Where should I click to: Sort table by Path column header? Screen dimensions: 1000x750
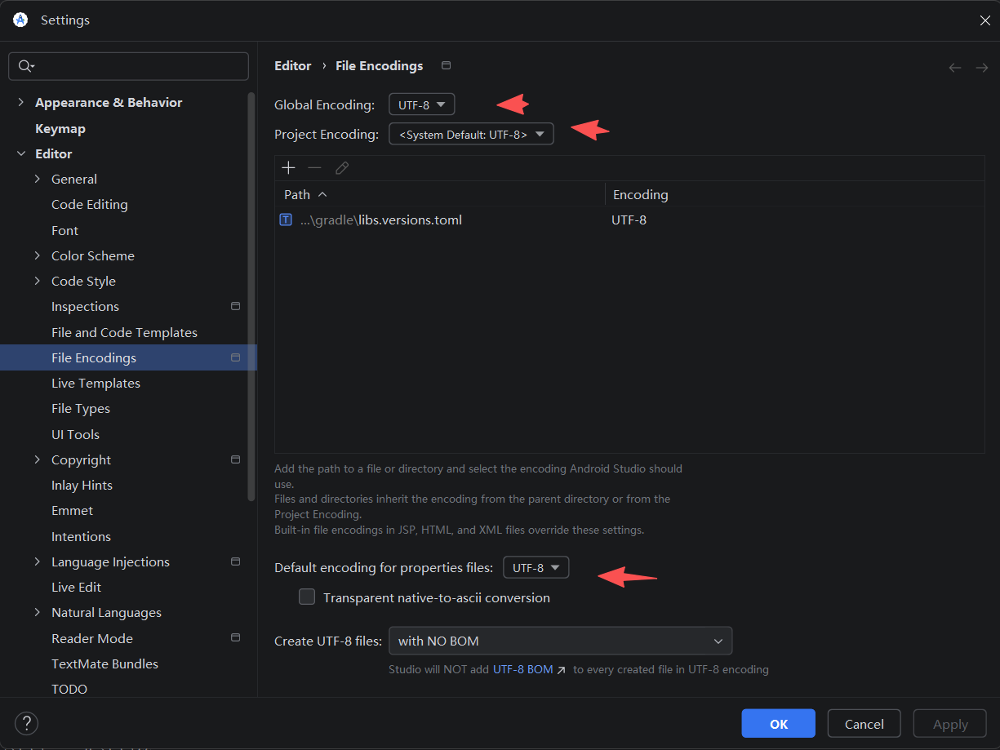[439, 194]
